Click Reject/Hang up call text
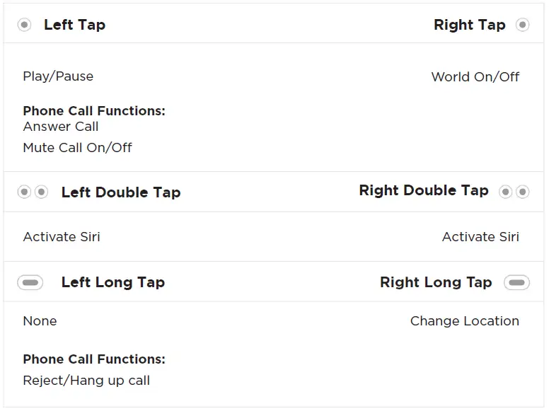 86,381
